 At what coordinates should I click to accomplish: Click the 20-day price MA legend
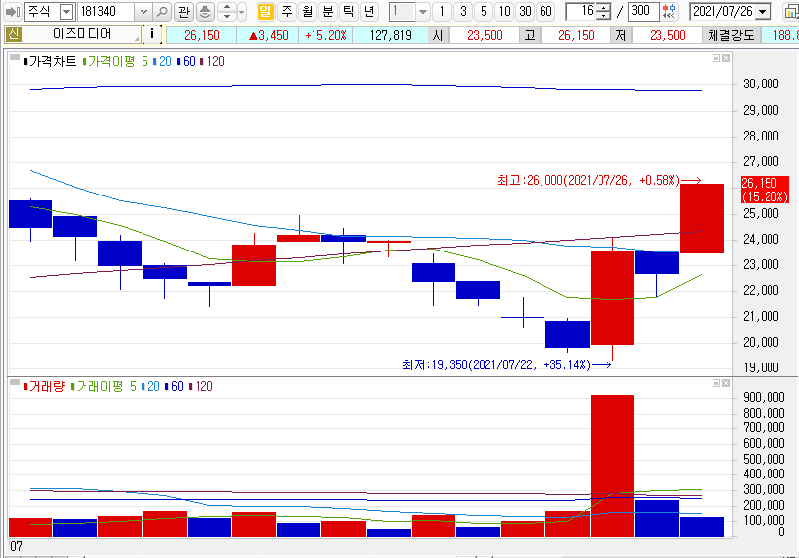pos(162,61)
